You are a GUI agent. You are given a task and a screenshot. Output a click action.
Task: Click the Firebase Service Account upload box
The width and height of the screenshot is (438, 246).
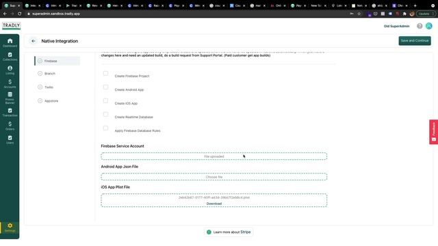pyautogui.click(x=214, y=156)
